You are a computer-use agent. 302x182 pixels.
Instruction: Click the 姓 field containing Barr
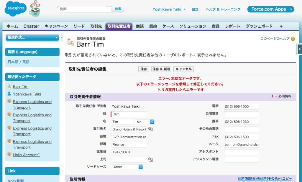point(129,114)
